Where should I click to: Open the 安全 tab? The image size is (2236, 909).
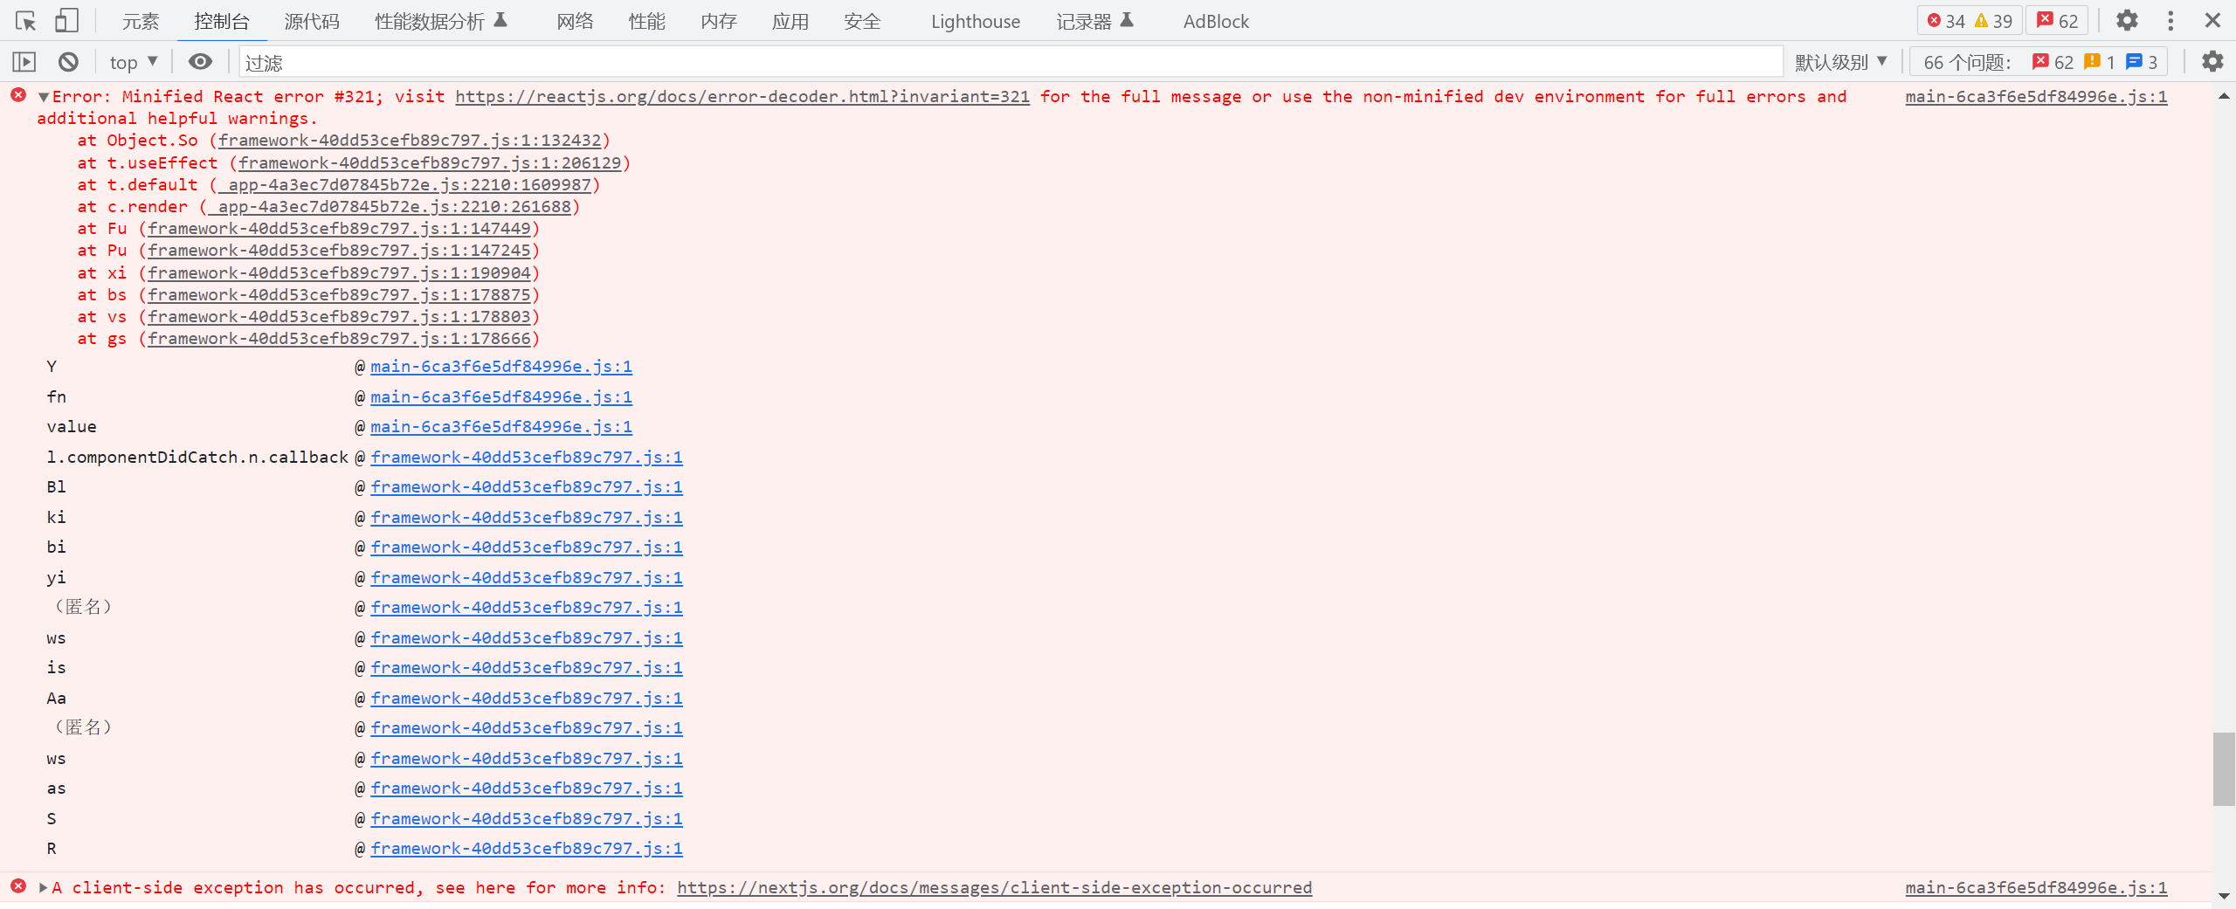click(x=862, y=21)
